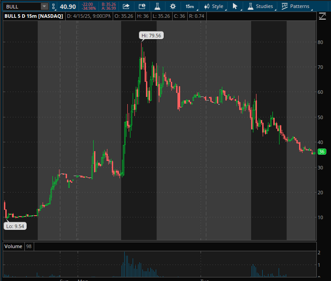The image size is (331, 281).
Task: Open chart settings gear icon
Action: click(x=173, y=6)
